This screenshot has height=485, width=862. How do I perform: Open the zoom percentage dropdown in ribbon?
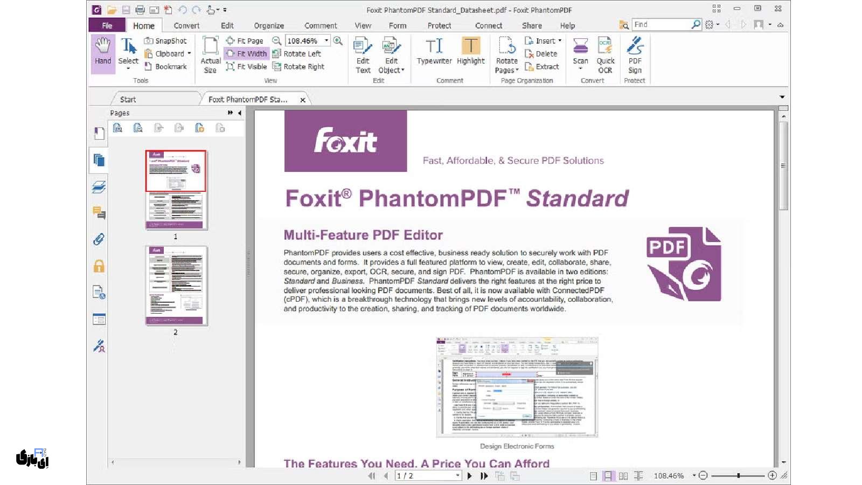click(326, 41)
